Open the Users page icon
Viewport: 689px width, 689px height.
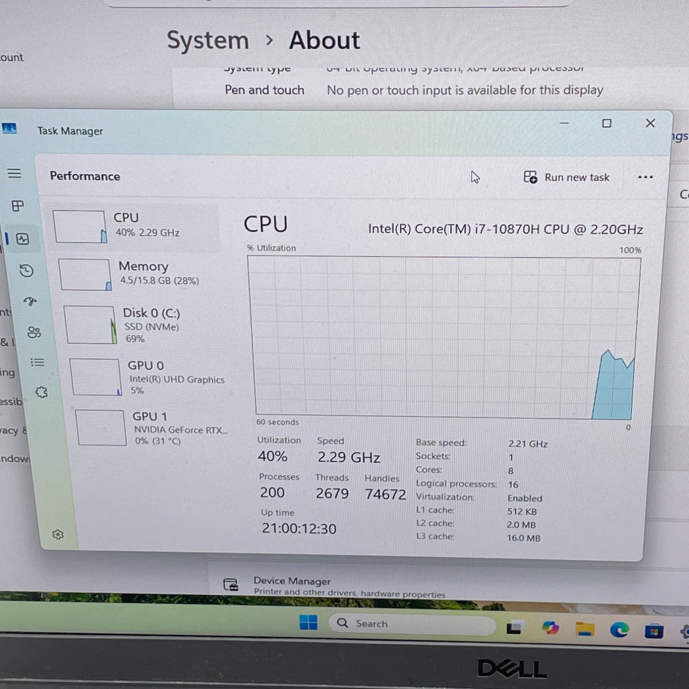tap(34, 332)
